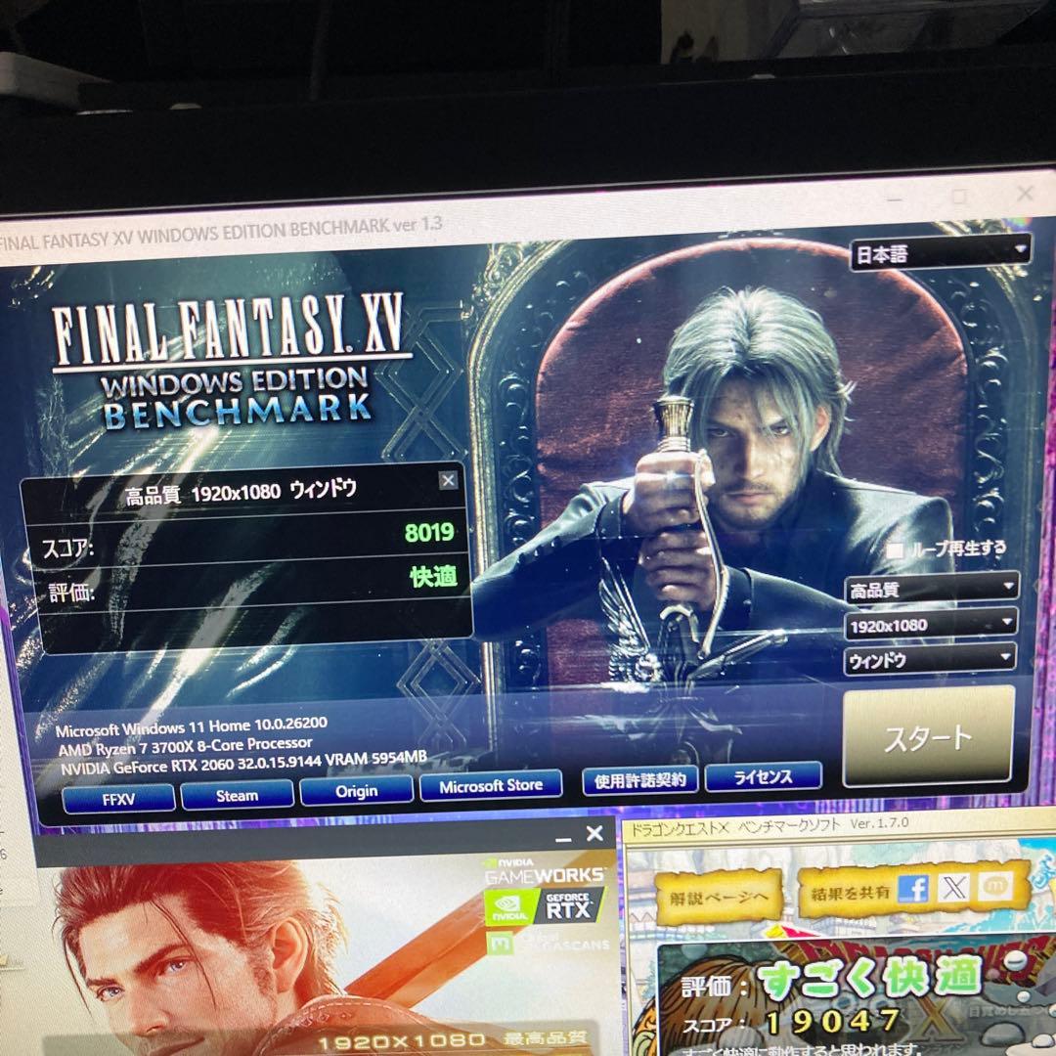
Task: Share result on X (Twitter)
Action: 952,888
